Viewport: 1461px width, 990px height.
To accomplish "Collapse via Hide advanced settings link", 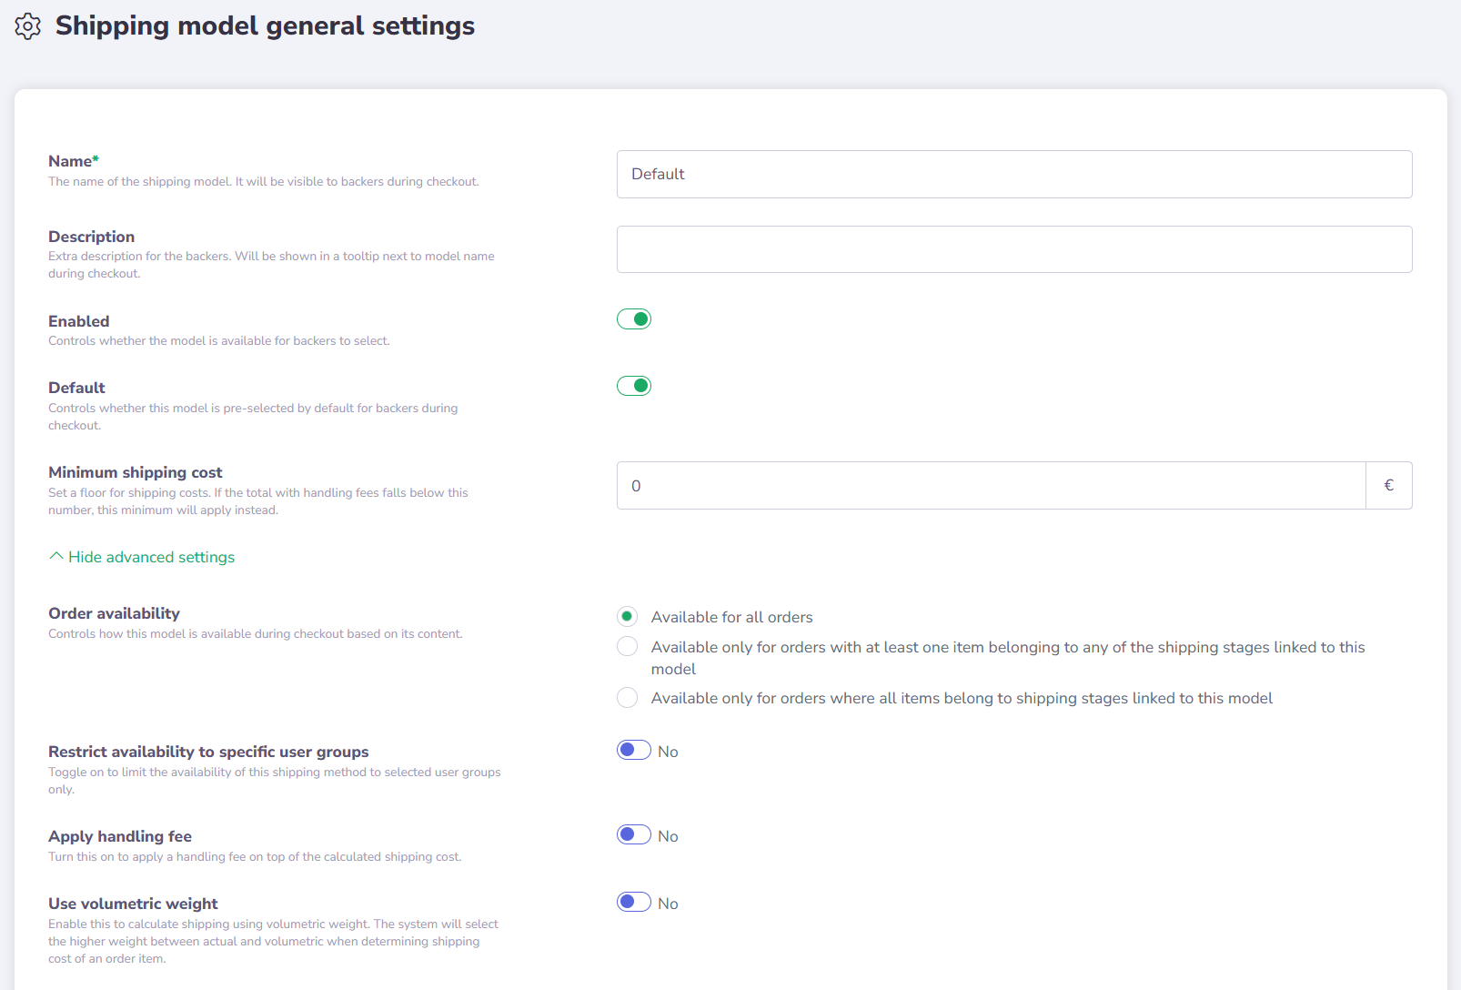I will click(x=151, y=557).
